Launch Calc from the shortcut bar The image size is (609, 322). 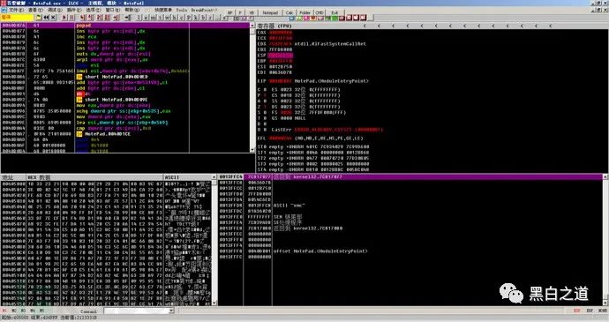click(289, 13)
